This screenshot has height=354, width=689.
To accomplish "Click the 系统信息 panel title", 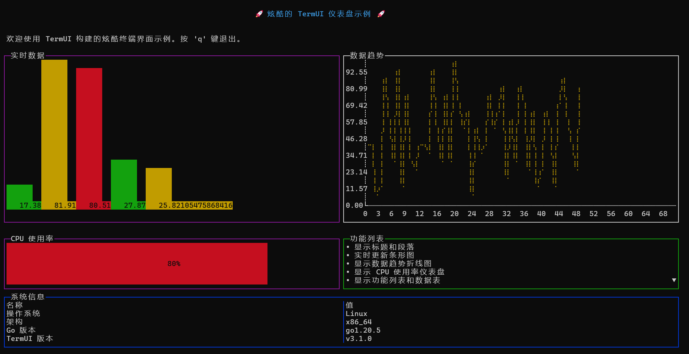I will [x=28, y=297].
